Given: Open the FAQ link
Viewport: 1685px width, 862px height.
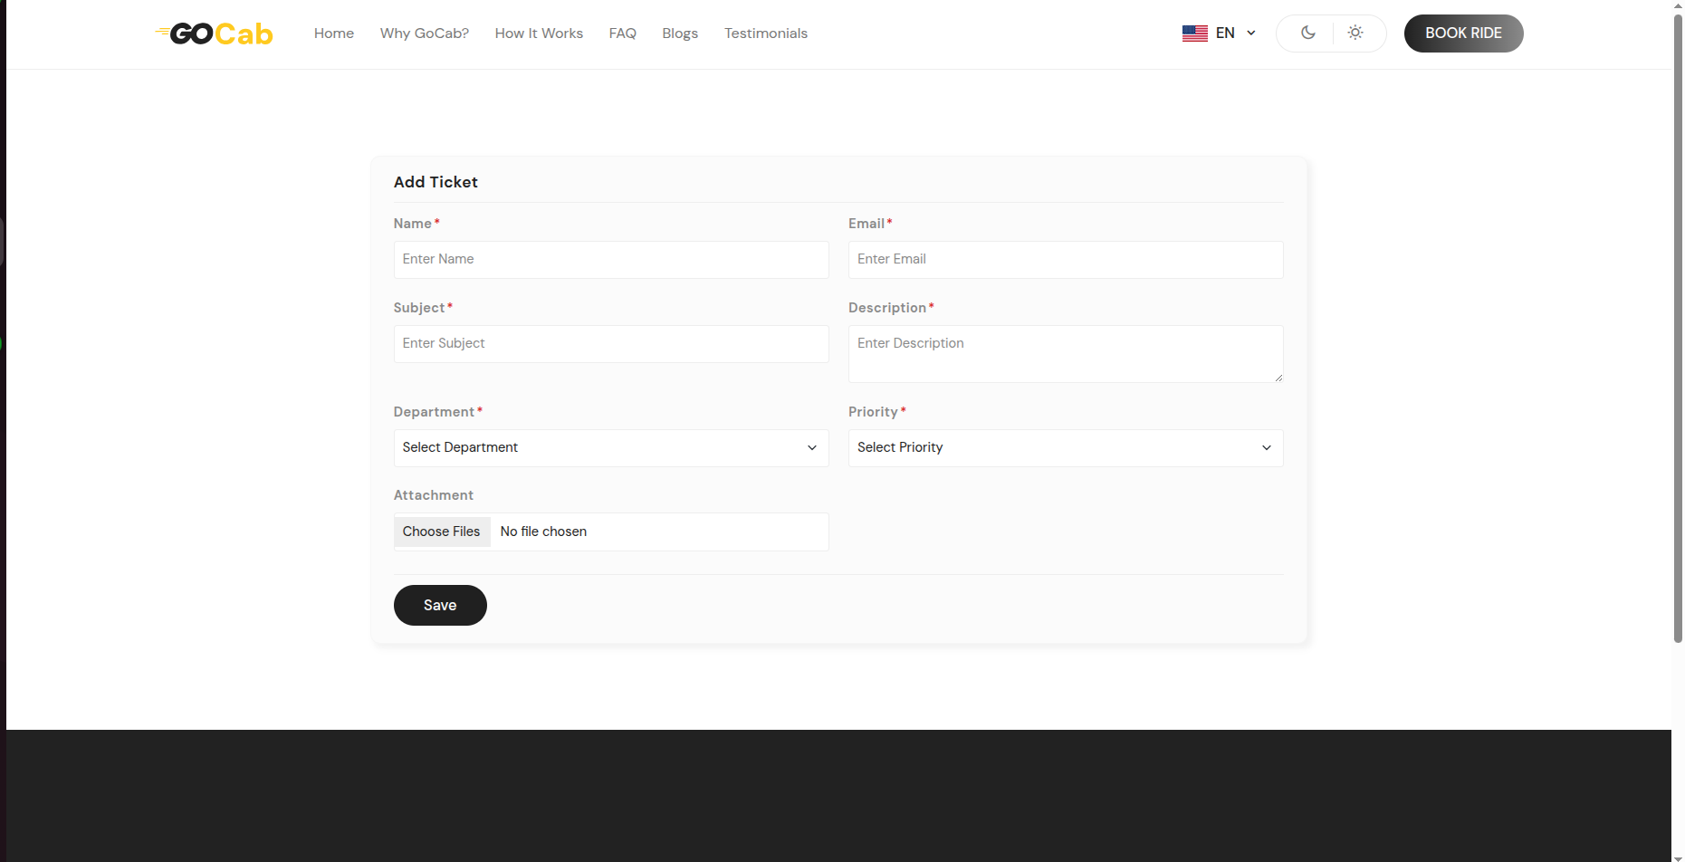Looking at the screenshot, I should (x=622, y=34).
